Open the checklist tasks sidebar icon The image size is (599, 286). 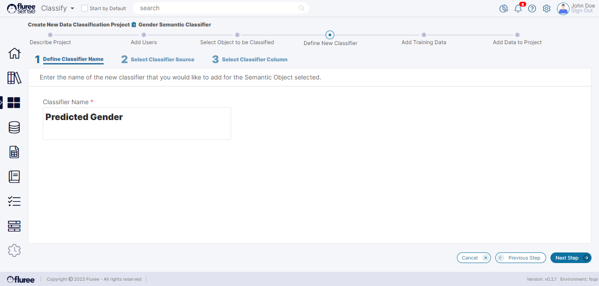pyautogui.click(x=14, y=202)
